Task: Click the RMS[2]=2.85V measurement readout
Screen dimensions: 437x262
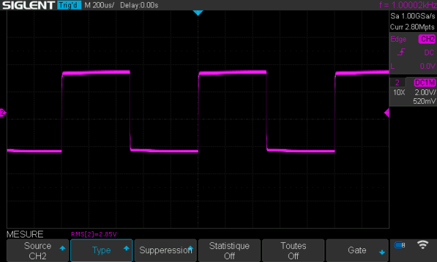Action: point(94,234)
